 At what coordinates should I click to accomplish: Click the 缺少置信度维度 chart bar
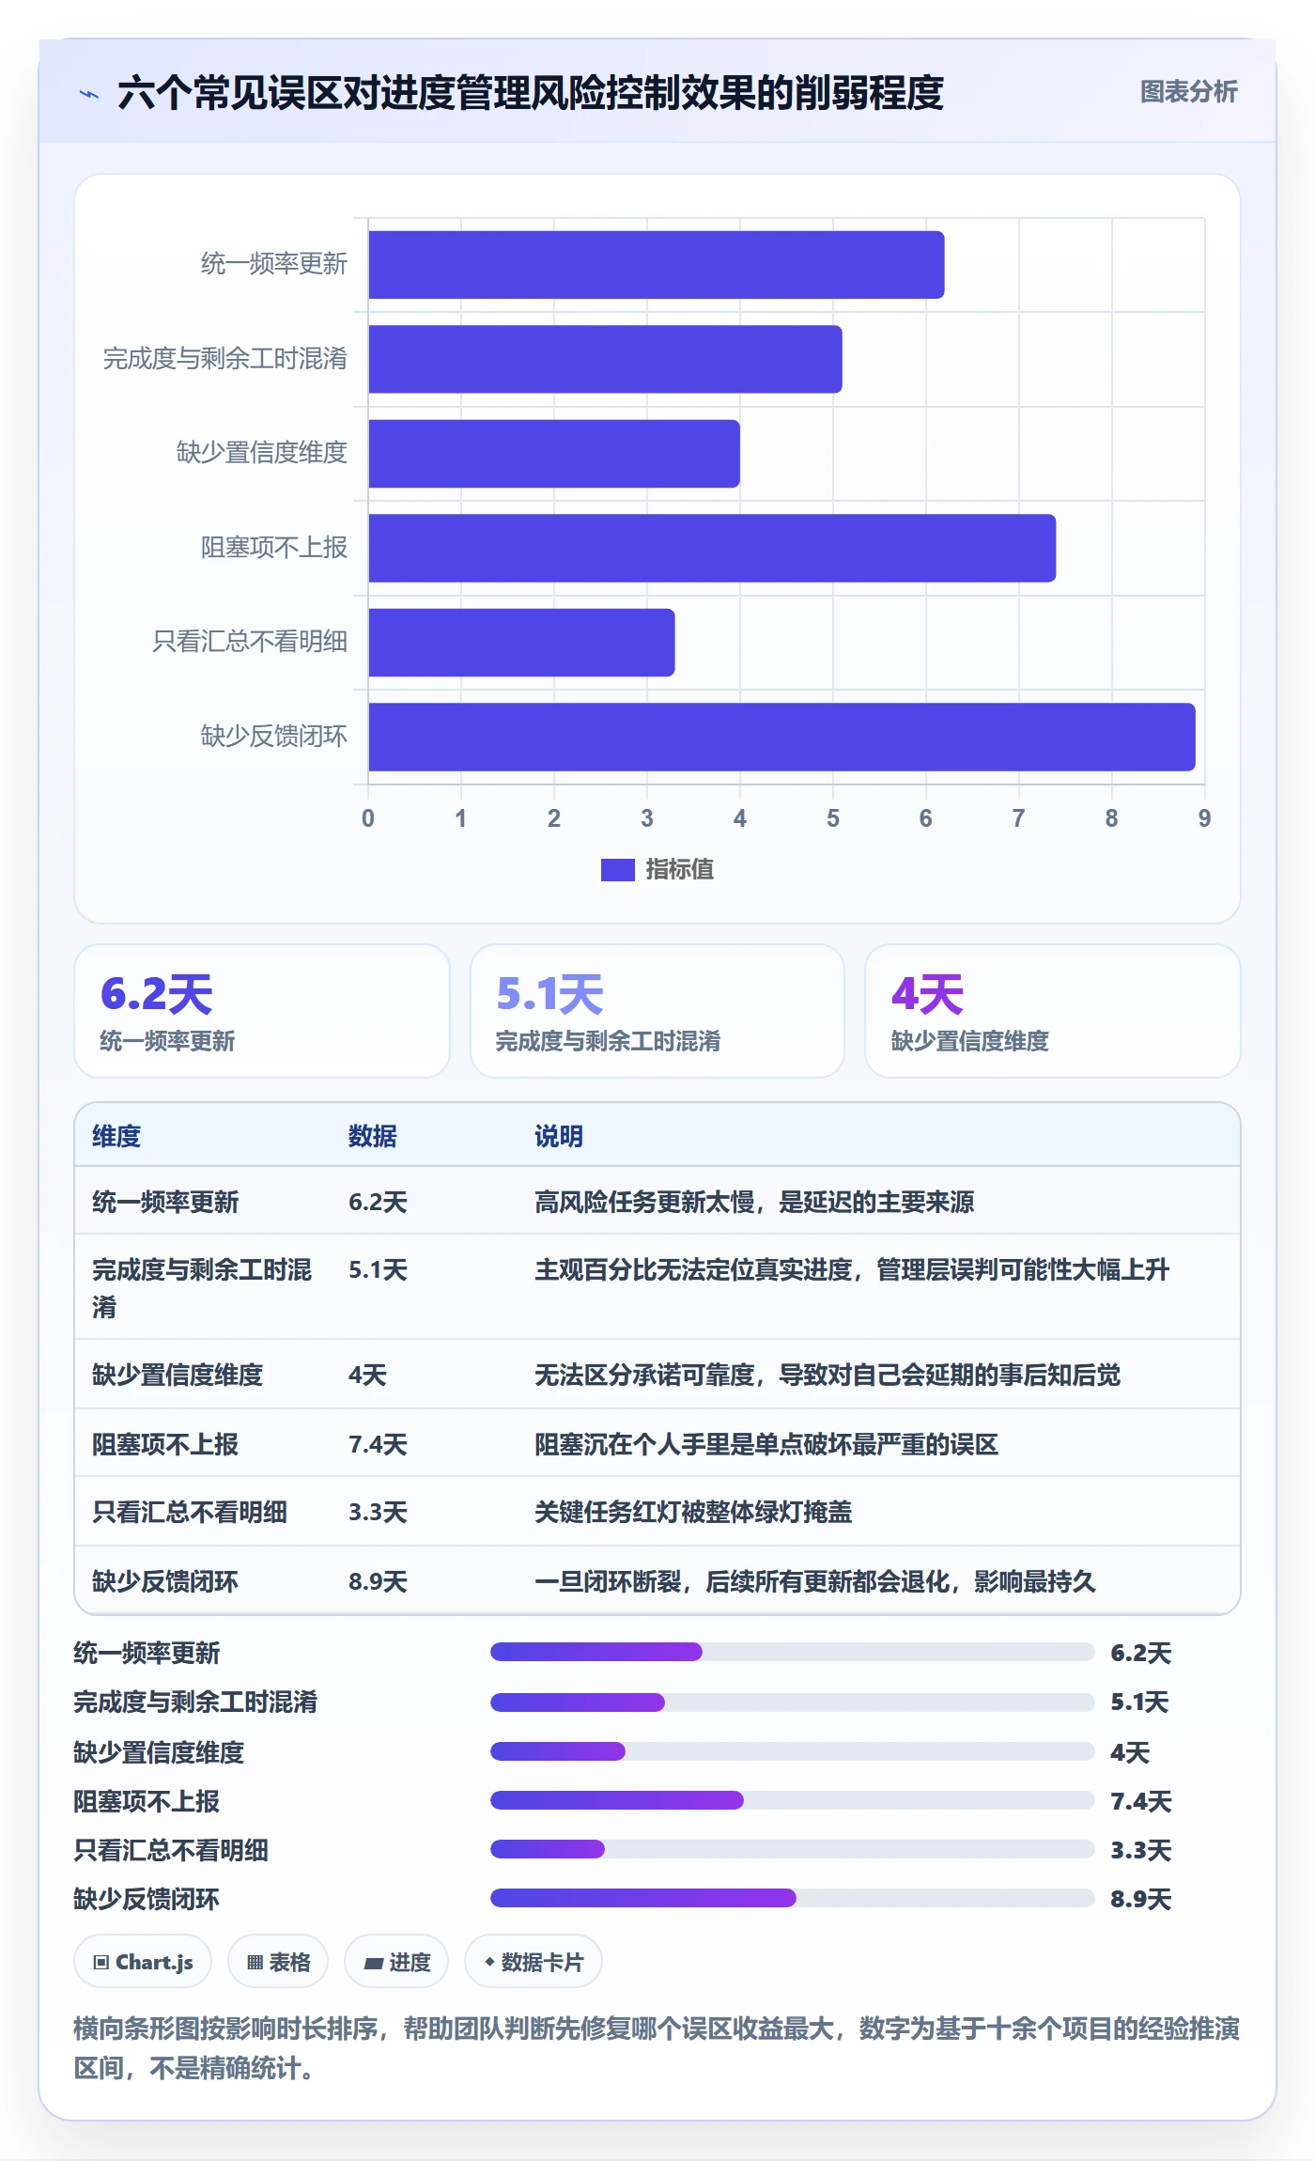coord(554,454)
